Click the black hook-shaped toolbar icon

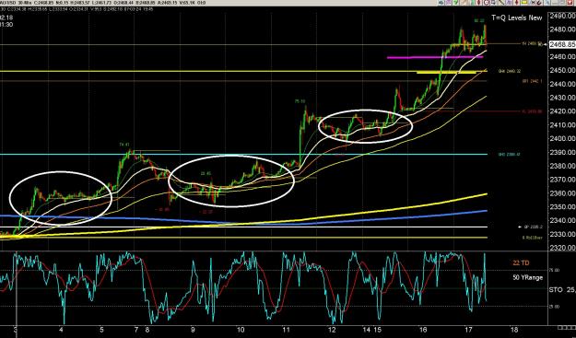click(539, 3)
